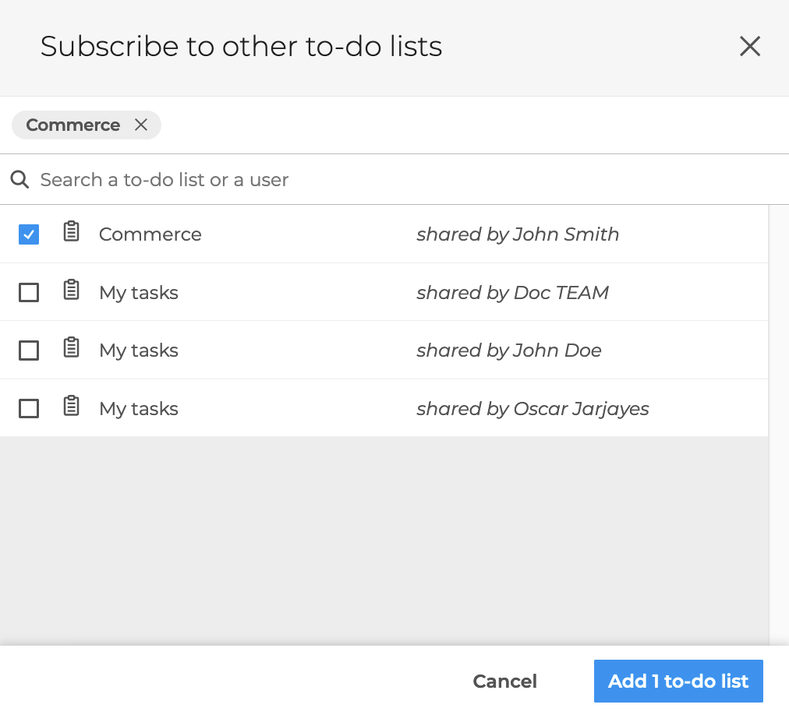Confirm with Add 1 to-do list button
This screenshot has width=789, height=715.
pos(678,682)
